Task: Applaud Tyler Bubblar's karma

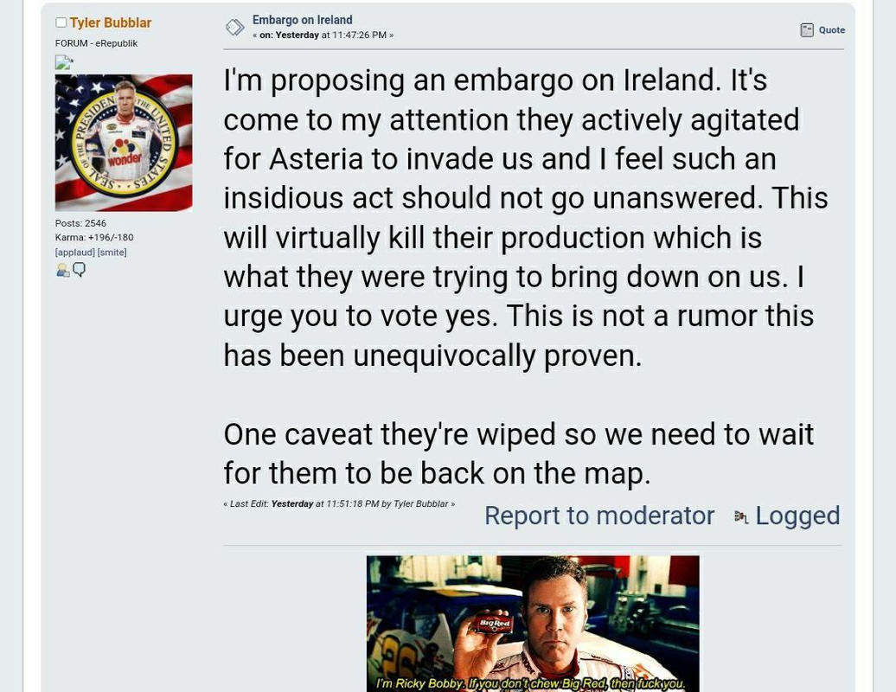Action: tap(75, 252)
